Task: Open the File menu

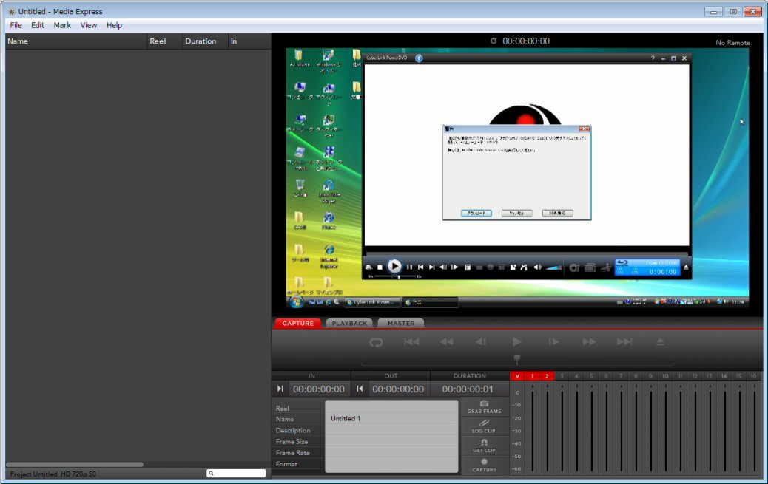Action: [16, 25]
